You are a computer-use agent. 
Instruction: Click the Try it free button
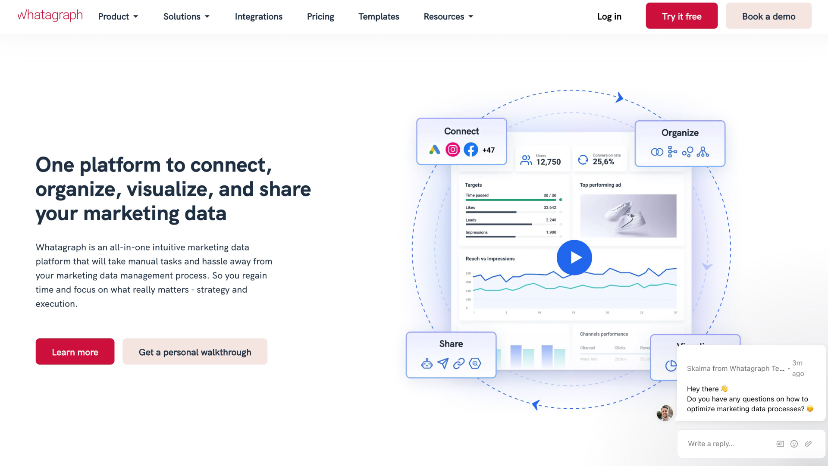tap(681, 16)
